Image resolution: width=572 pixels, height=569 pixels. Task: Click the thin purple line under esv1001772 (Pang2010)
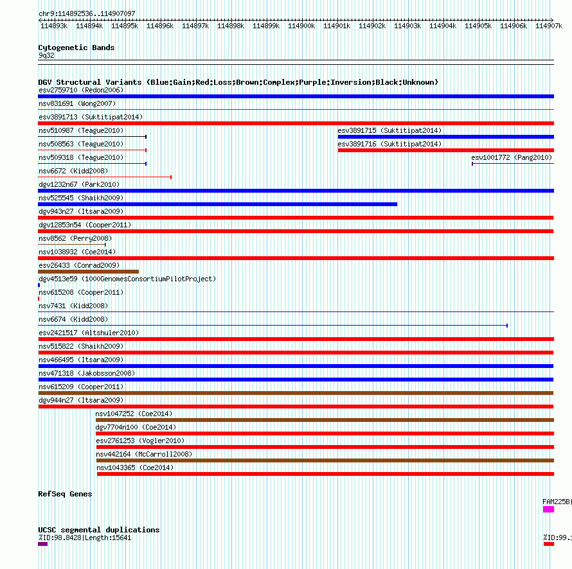tap(513, 164)
